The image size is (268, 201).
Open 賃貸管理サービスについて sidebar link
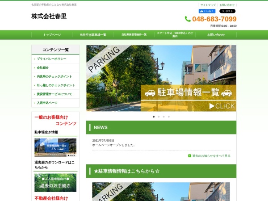pyautogui.click(x=55, y=94)
